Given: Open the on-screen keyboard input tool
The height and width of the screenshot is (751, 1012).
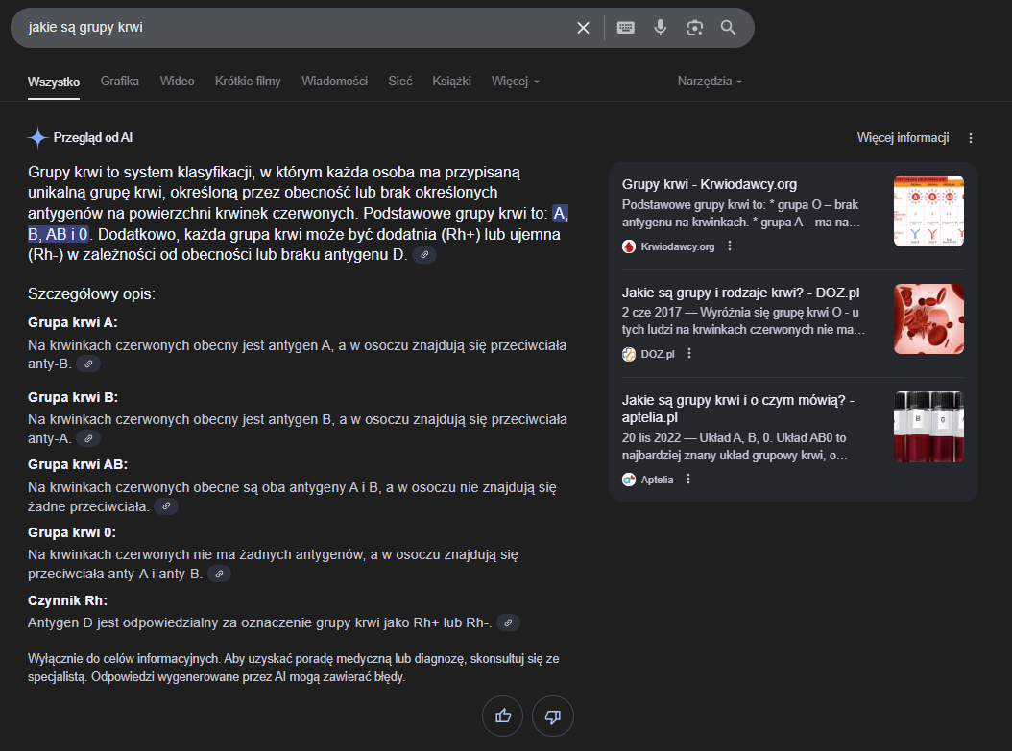Looking at the screenshot, I should pyautogui.click(x=625, y=28).
